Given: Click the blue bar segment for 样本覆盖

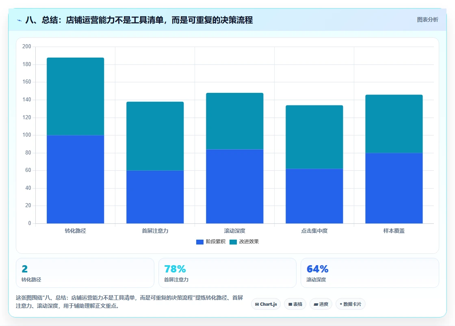Looking at the screenshot, I should pos(394,188).
